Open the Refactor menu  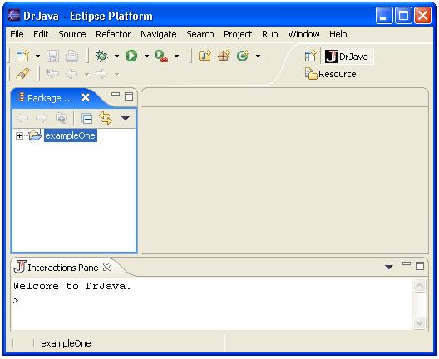click(x=113, y=34)
